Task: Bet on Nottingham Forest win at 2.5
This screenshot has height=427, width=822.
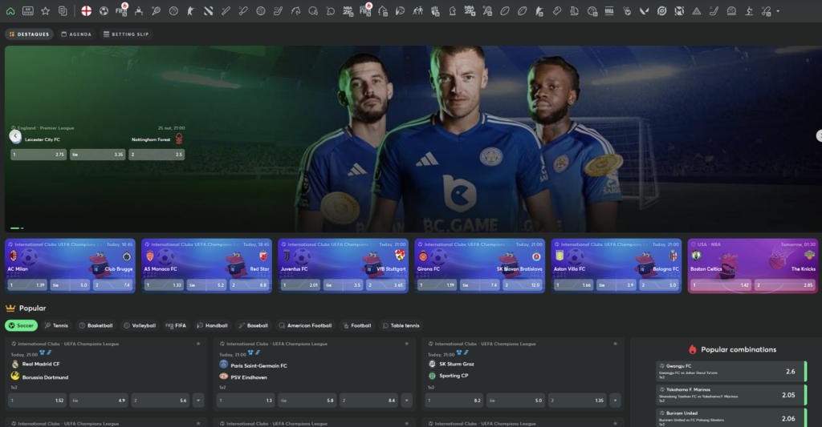Action: [157, 155]
